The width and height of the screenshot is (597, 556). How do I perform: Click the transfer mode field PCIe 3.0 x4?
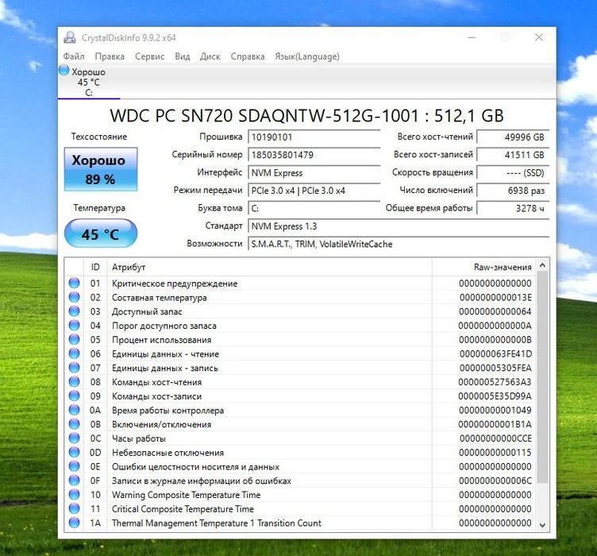(314, 191)
